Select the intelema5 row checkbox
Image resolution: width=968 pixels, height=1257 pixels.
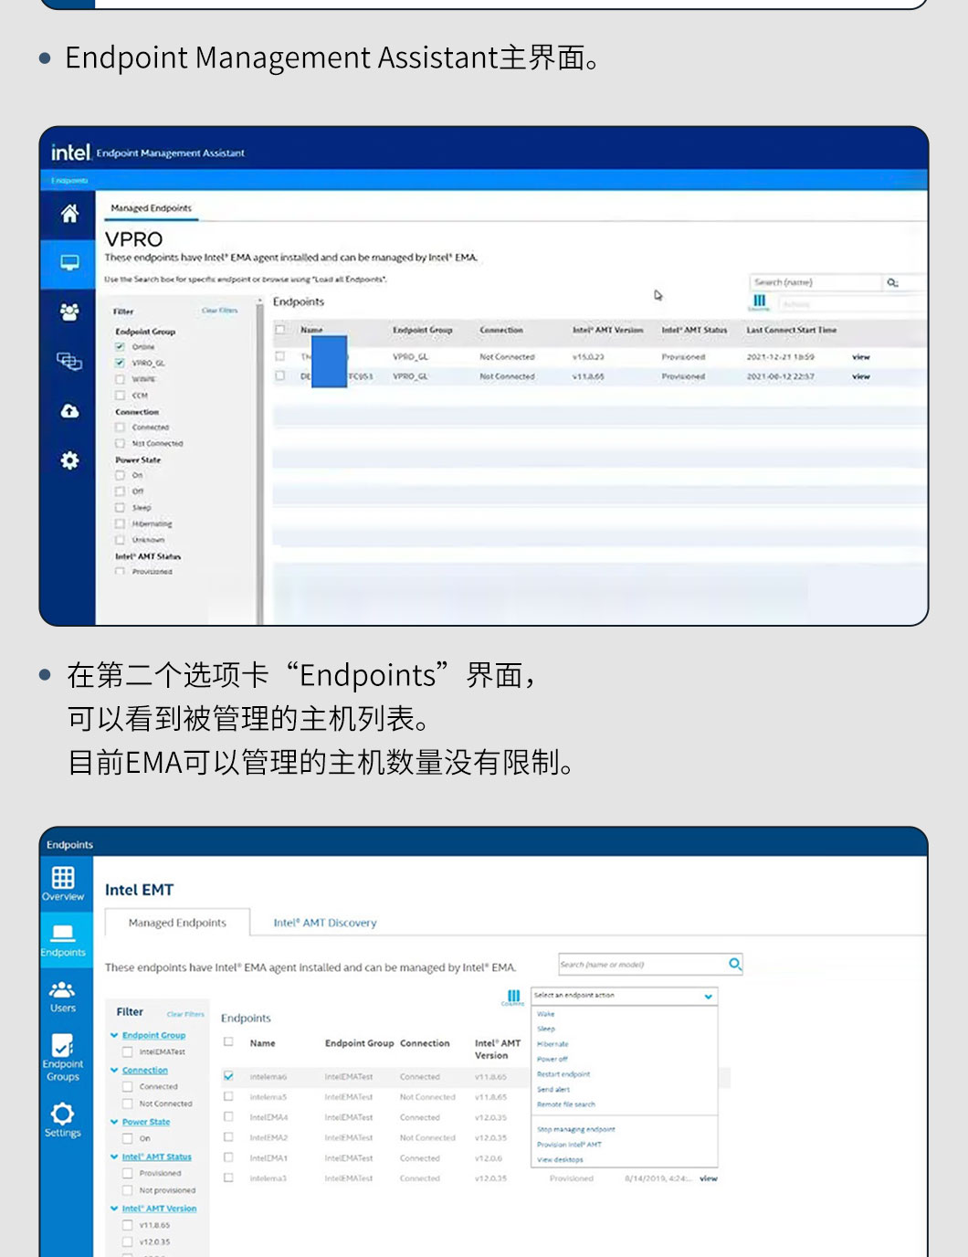pyautogui.click(x=228, y=1096)
